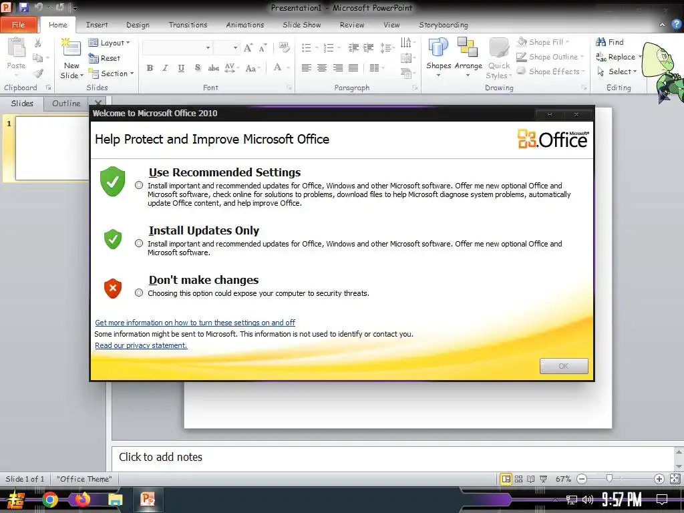Screen dimensions: 684x513
Task: Open the Arrange menu
Action: pyautogui.click(x=468, y=57)
